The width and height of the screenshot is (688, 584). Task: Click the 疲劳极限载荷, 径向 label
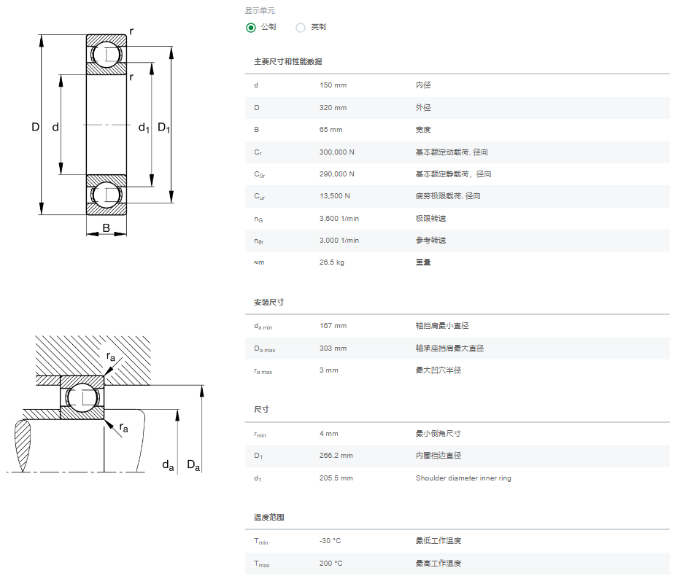point(448,196)
